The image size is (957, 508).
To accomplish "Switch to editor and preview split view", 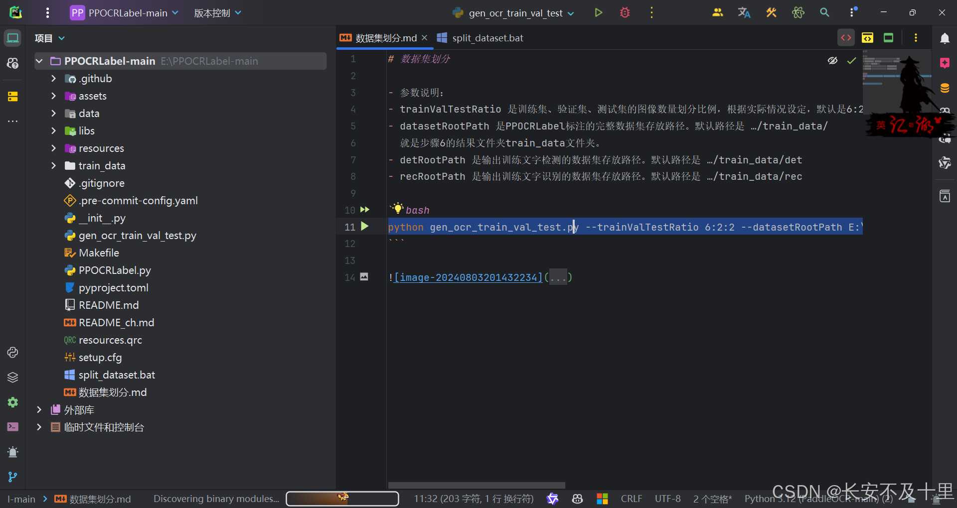I will pyautogui.click(x=867, y=38).
